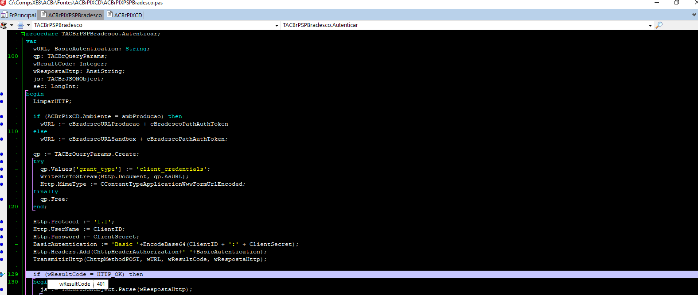The width and height of the screenshot is (698, 295).
Task: Click 'procedure TACBrPSPBradesco.Autenticar;' code line
Action: 93,34
